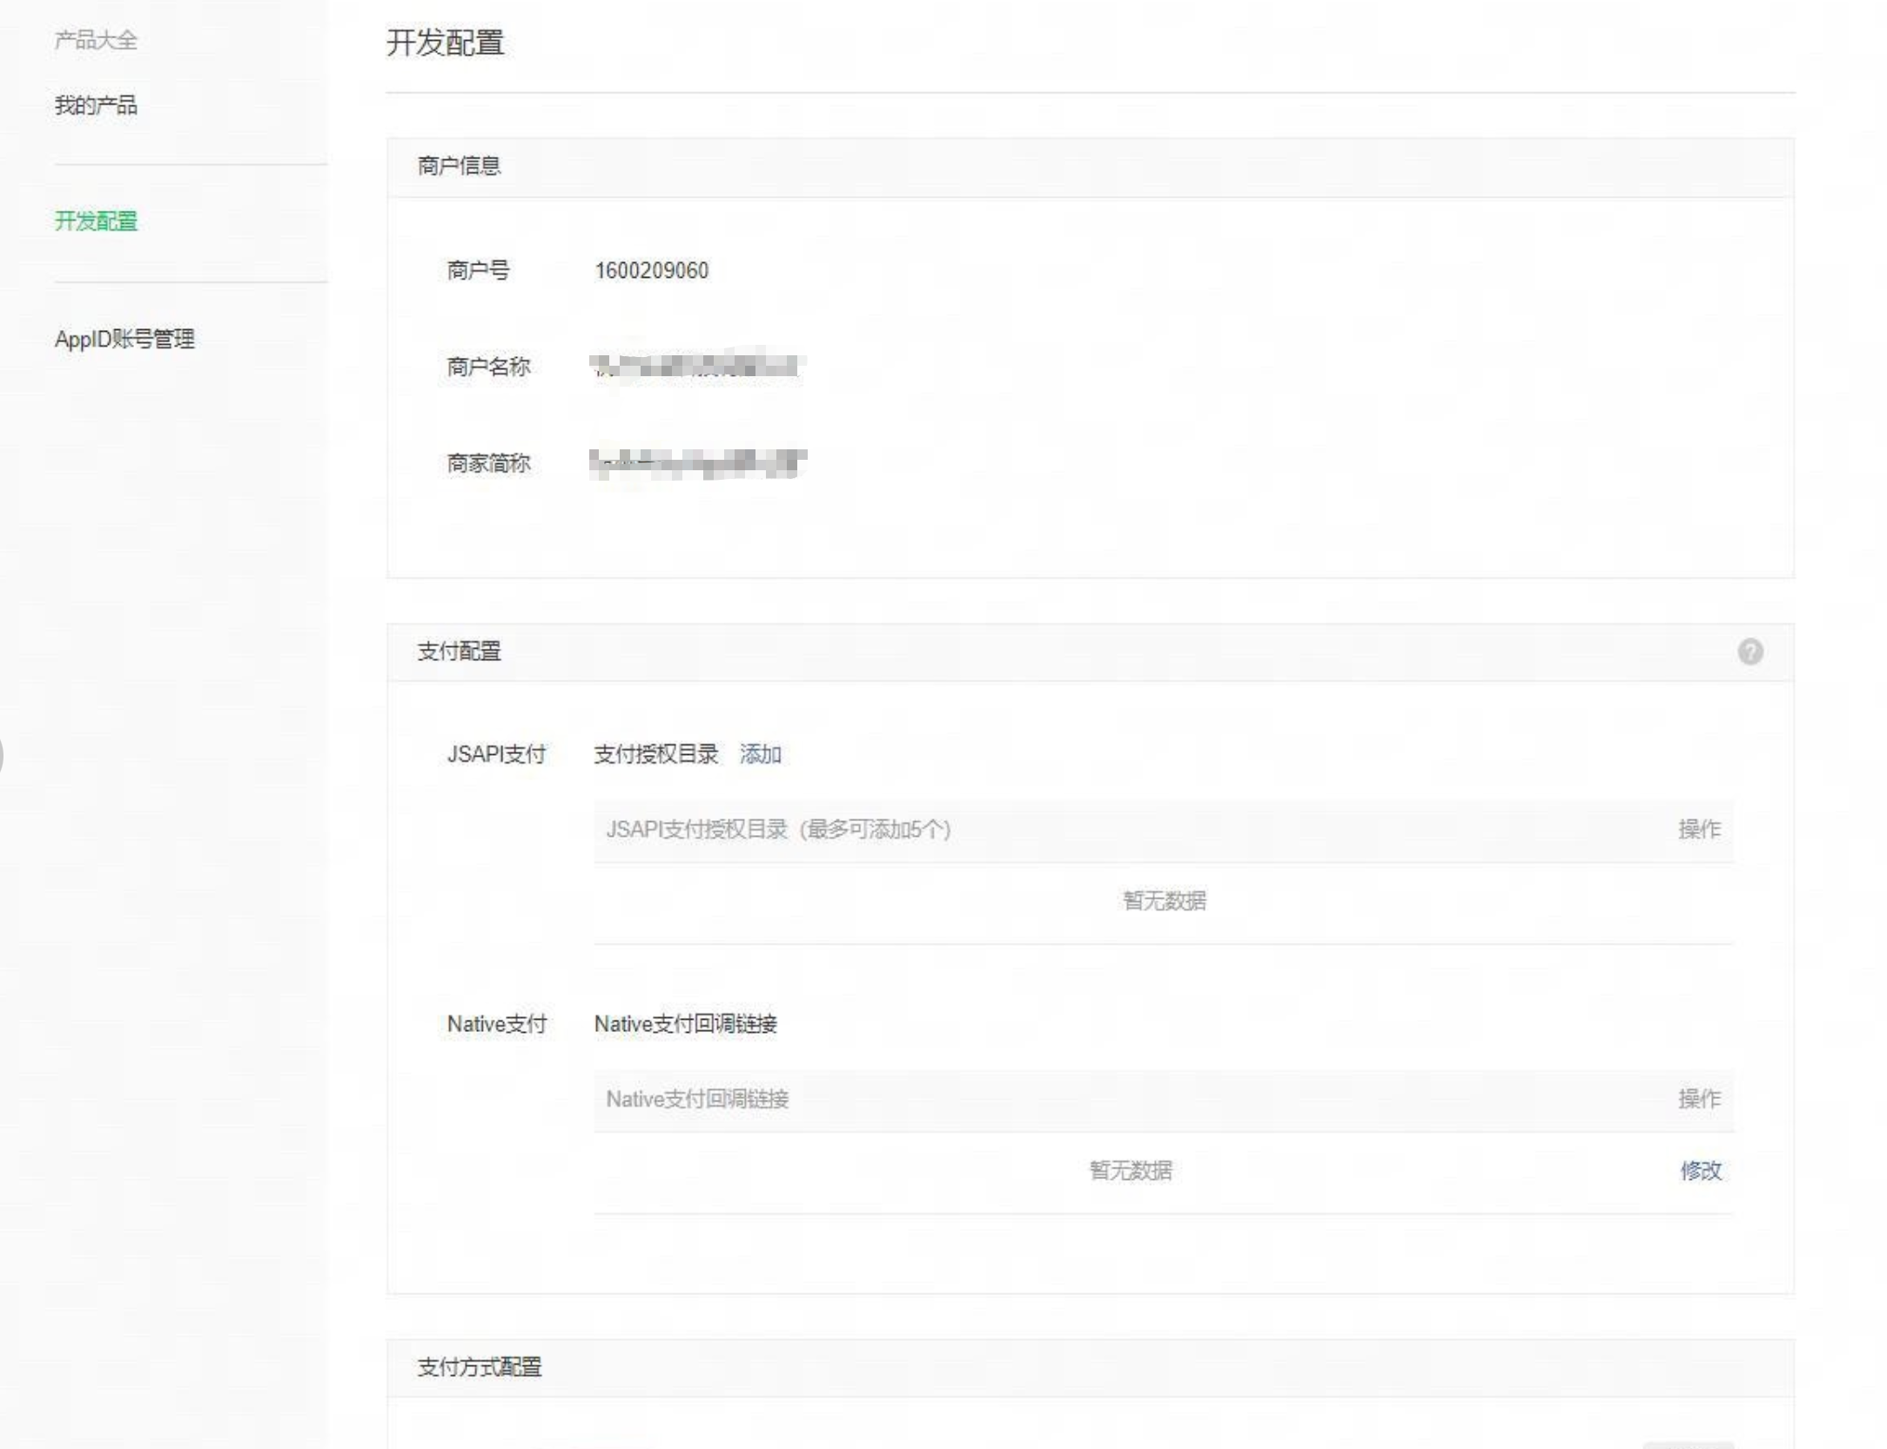This screenshot has width=1887, height=1449.
Task: Click the merchant number 1600209060
Action: click(651, 271)
